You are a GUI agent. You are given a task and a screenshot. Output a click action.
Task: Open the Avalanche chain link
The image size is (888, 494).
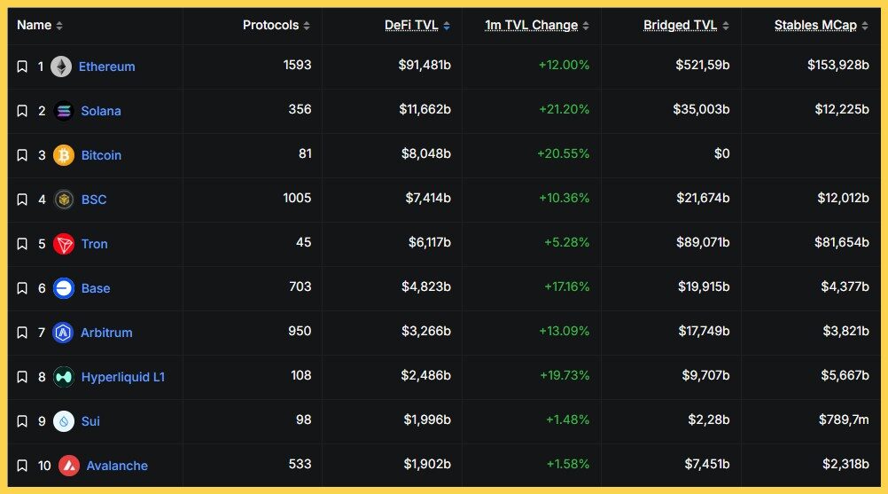(x=117, y=466)
